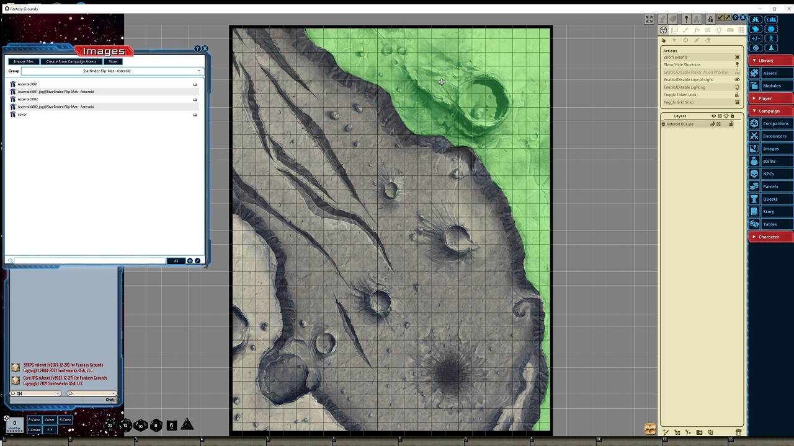794x446 pixels.
Task: Toggle visibility eye in Layers panel header
Action: coord(713,116)
